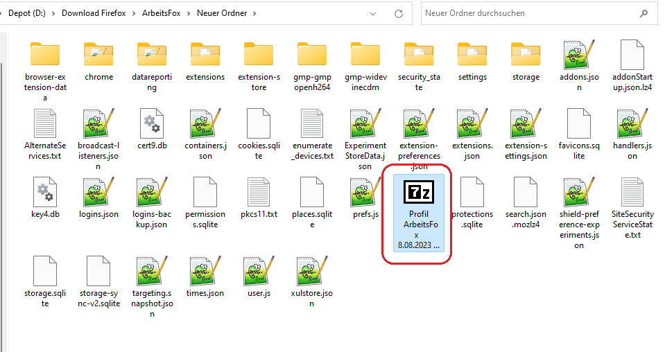Select ExperimentStoreData.json file
This screenshot has height=352, width=665.
[x=365, y=139]
